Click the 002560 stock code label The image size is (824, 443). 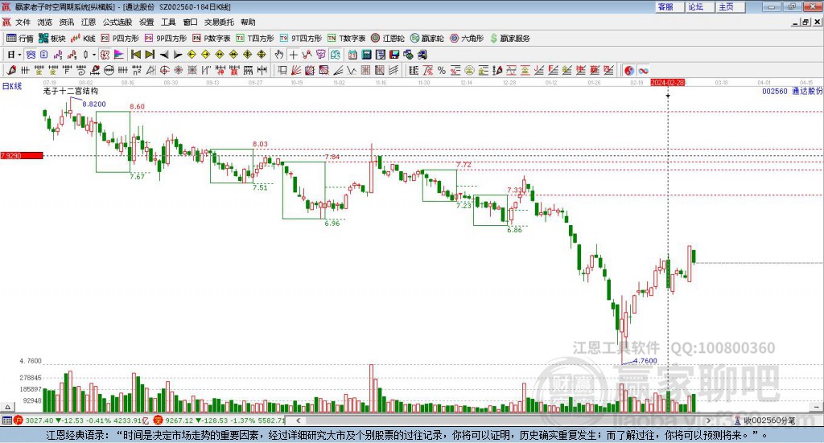point(775,92)
